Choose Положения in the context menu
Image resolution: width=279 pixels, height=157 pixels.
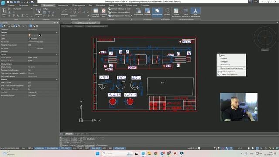(x=231, y=65)
